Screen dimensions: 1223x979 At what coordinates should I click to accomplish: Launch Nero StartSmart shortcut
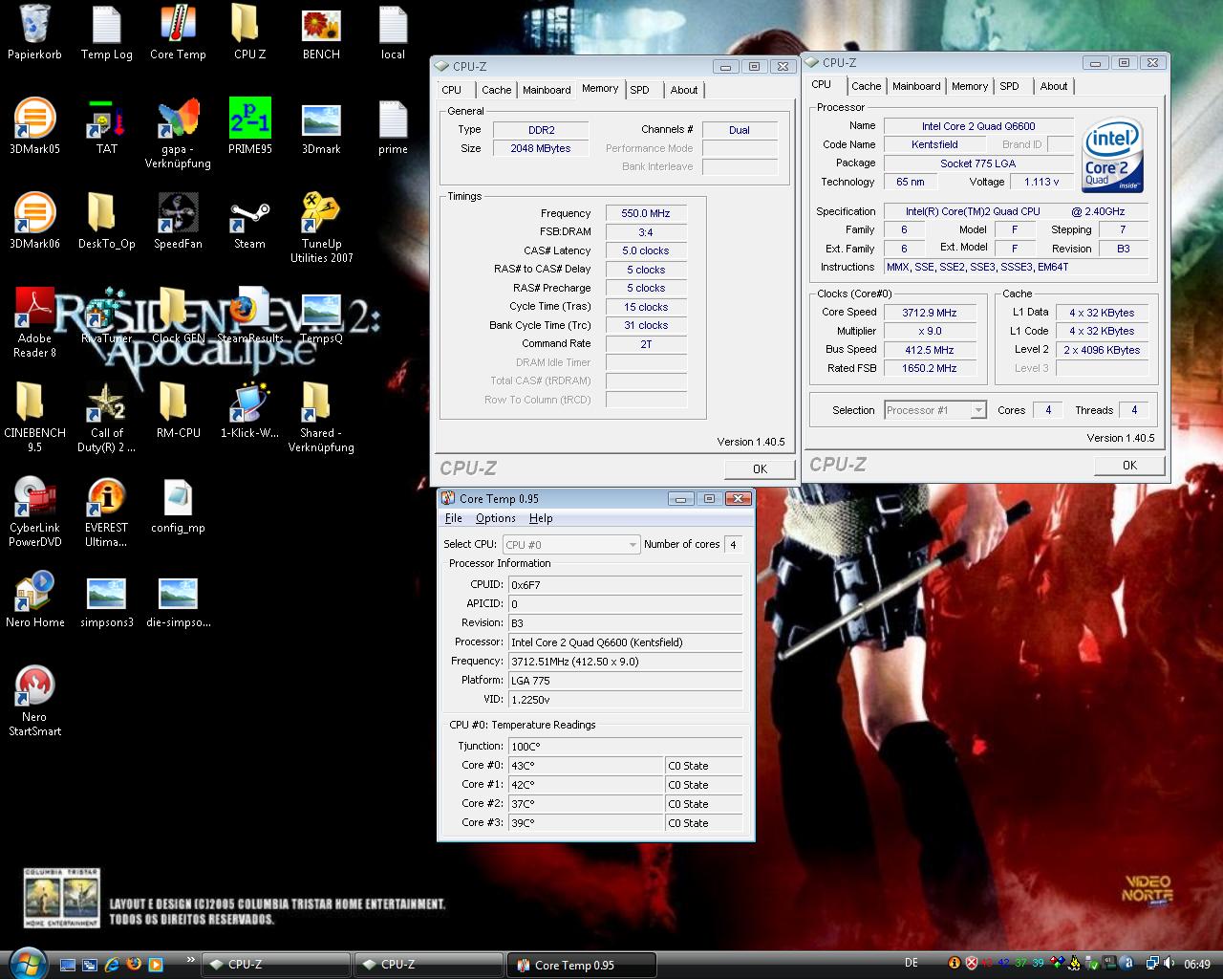(34, 701)
